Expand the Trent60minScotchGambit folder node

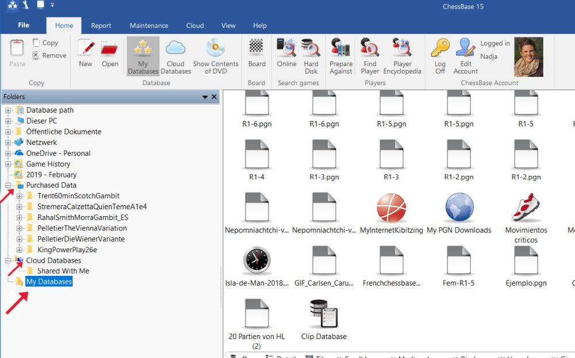(19, 196)
